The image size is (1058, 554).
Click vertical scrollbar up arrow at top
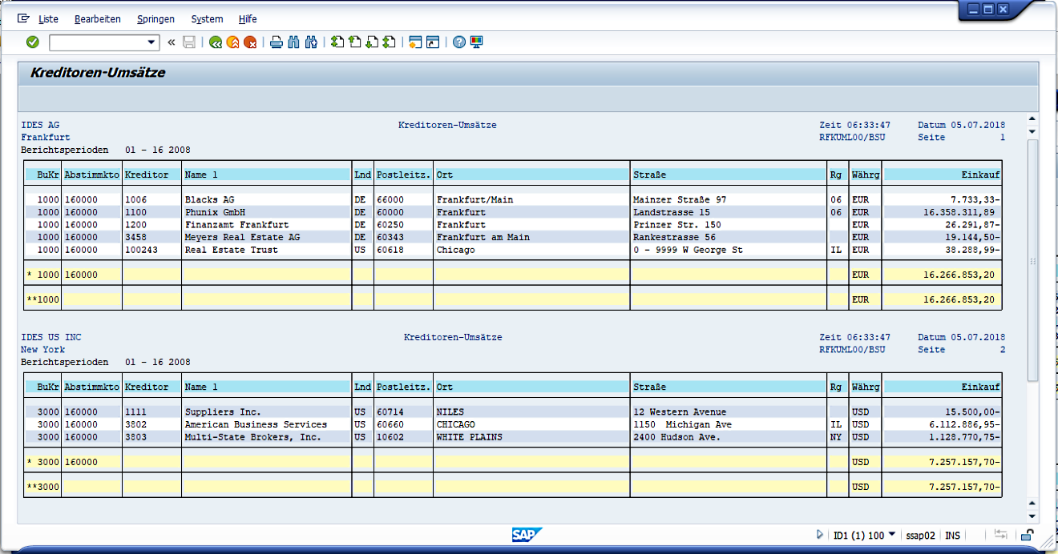tap(1032, 119)
